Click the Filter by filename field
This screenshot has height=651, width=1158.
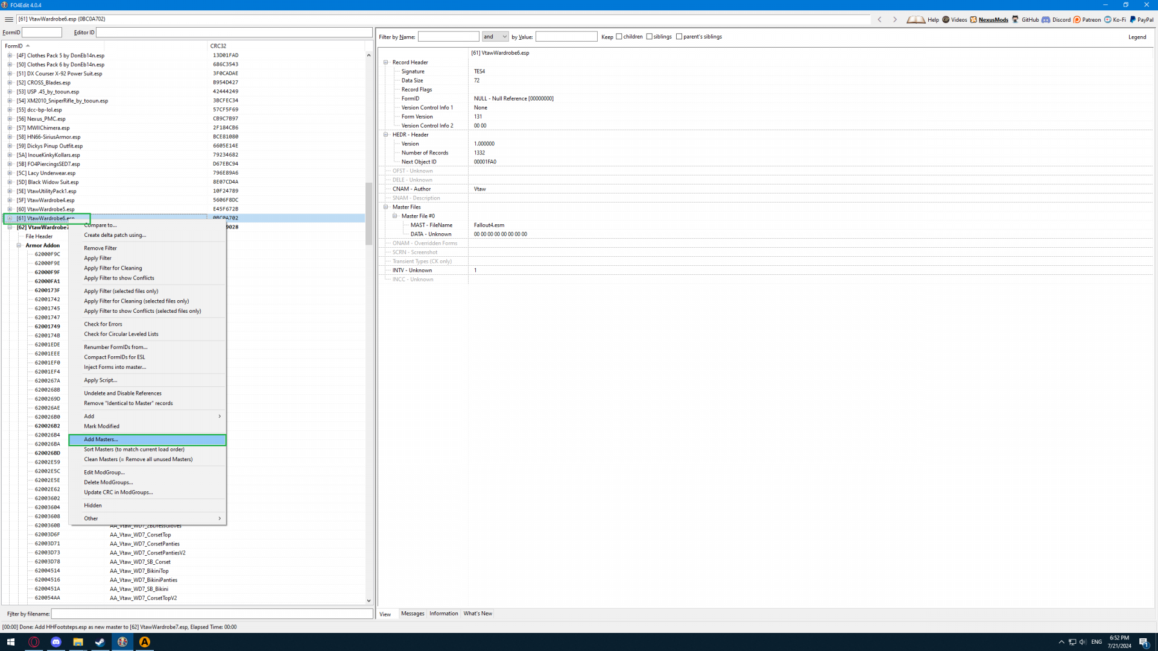click(x=212, y=614)
